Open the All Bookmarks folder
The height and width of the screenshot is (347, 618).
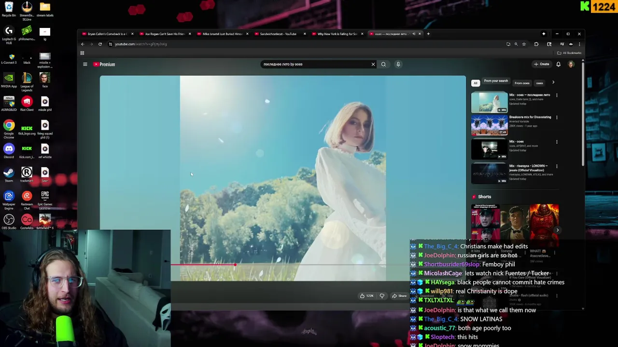pos(569,53)
